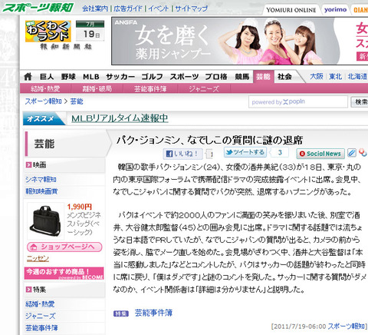The width and height of the screenshot is (368, 335).
Task: Click the home icon in the navigation bar
Action: (28, 76)
